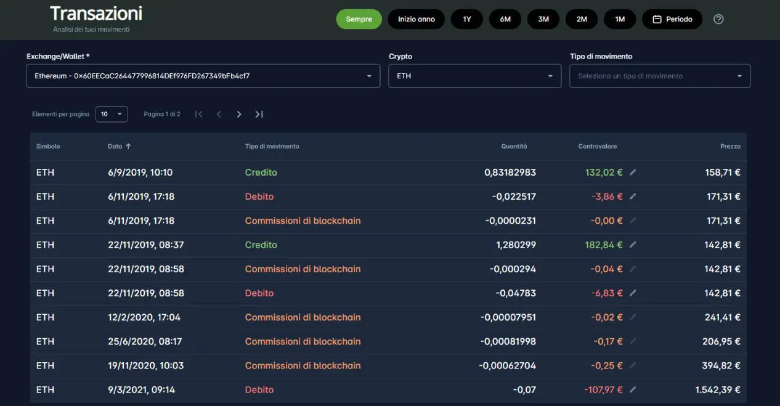Select the Inizio anno filter

point(416,19)
